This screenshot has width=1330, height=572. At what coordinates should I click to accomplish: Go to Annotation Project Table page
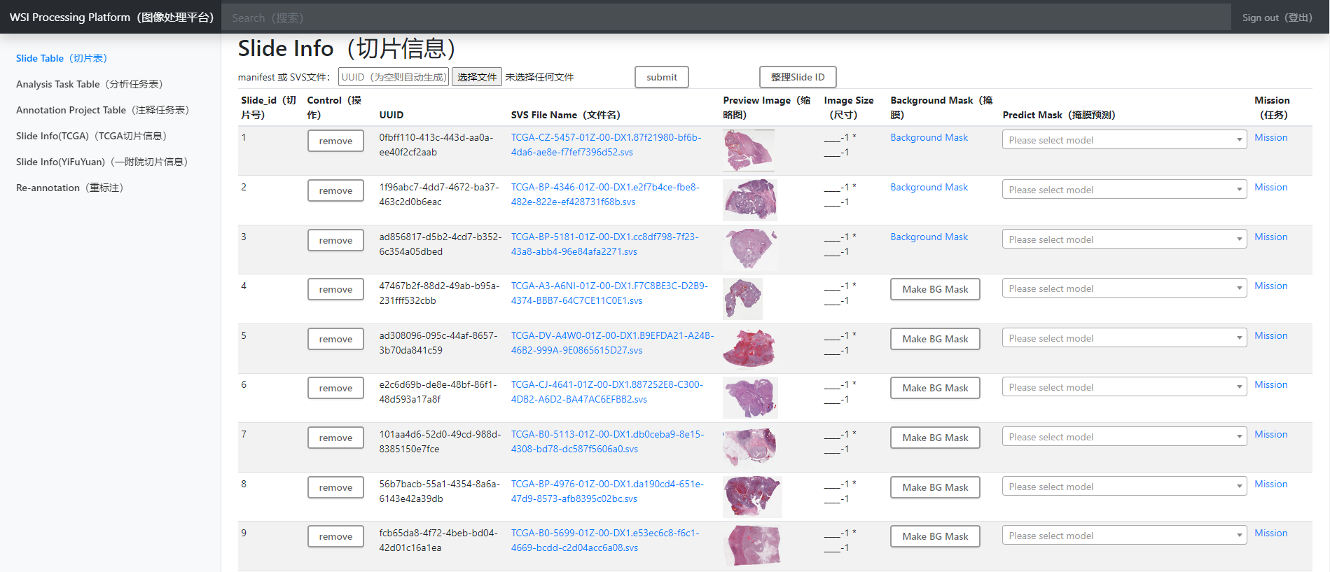(102, 110)
